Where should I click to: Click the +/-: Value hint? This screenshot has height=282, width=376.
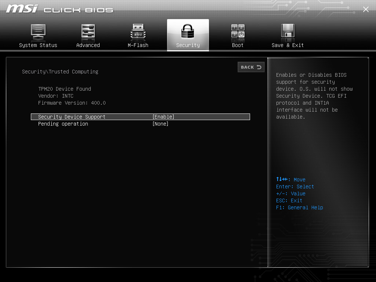pyautogui.click(x=291, y=194)
